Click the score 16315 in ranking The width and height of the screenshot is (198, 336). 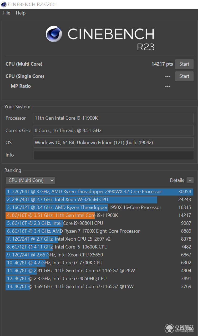click(185, 207)
